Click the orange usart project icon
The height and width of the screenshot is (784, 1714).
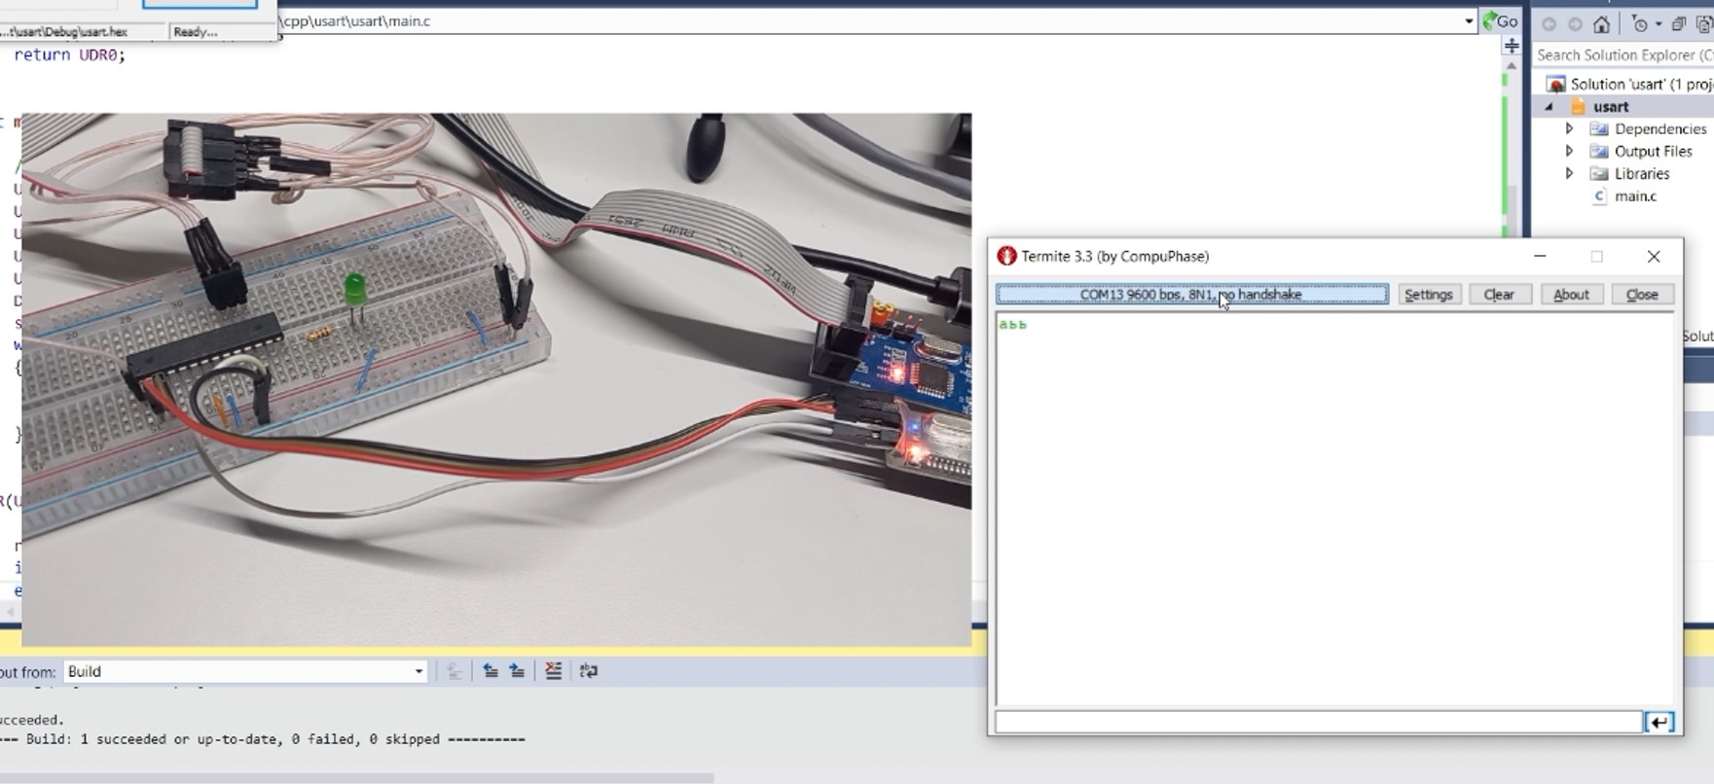point(1579,106)
